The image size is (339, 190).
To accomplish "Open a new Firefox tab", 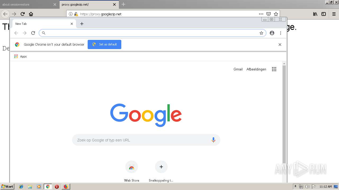I will (x=123, y=4).
